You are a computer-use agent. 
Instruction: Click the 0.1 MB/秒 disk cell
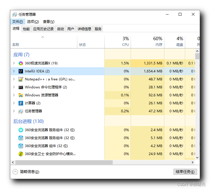pos(175,63)
